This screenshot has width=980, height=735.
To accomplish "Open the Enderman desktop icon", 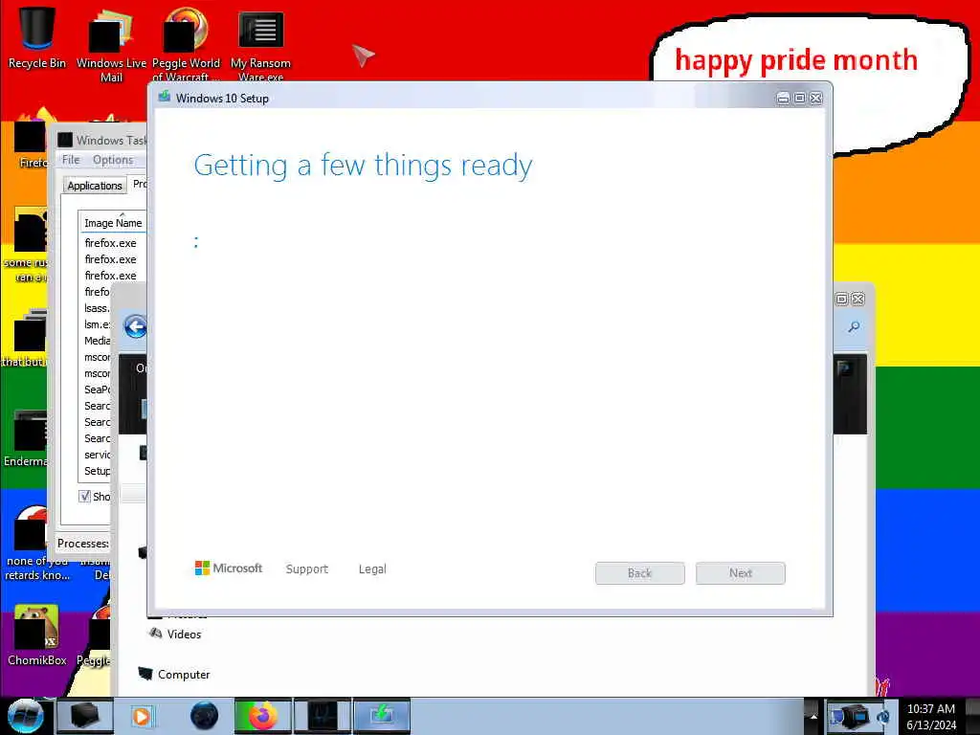I will click(x=26, y=437).
